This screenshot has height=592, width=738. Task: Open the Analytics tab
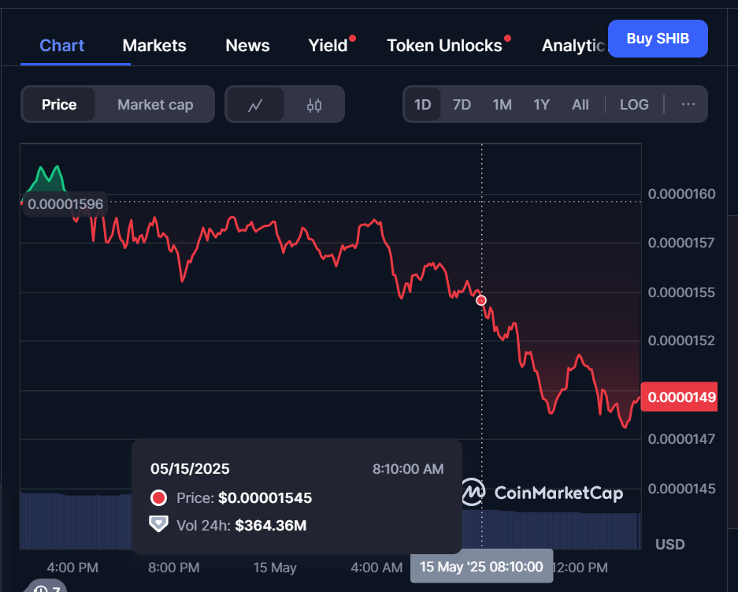574,46
